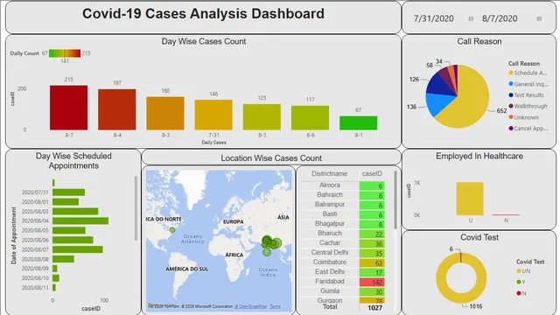Image resolution: width=560 pixels, height=315 pixels.
Task: Select the 2020/07/31 appointment bar
Action: 68,192
